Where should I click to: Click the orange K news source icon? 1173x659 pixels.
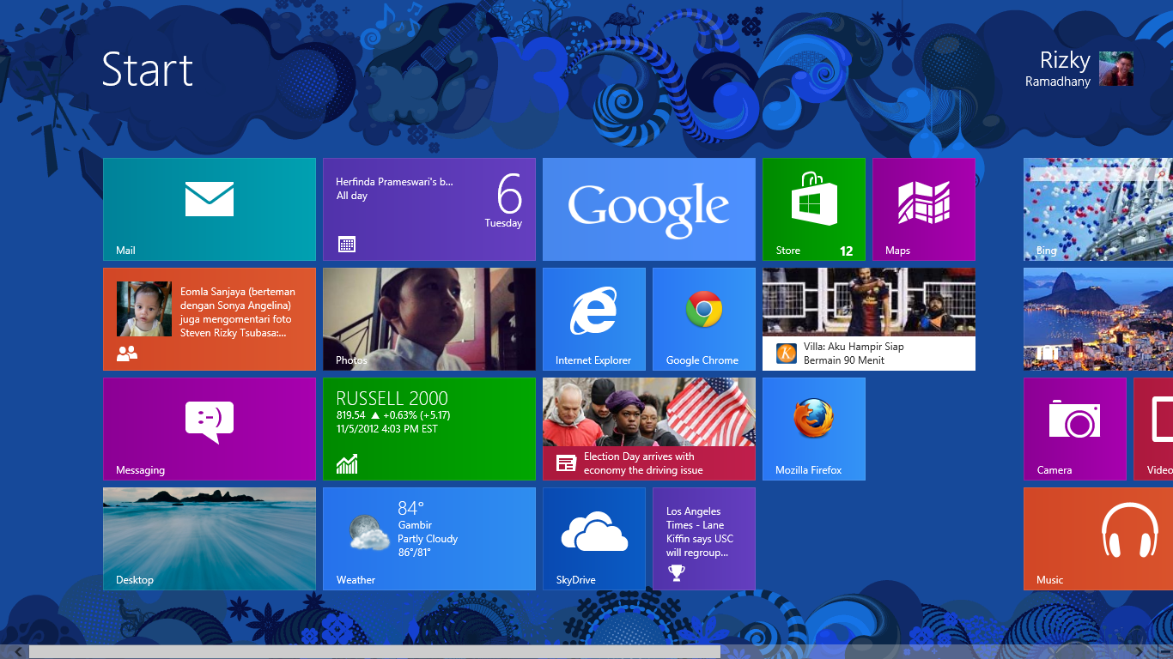(787, 354)
